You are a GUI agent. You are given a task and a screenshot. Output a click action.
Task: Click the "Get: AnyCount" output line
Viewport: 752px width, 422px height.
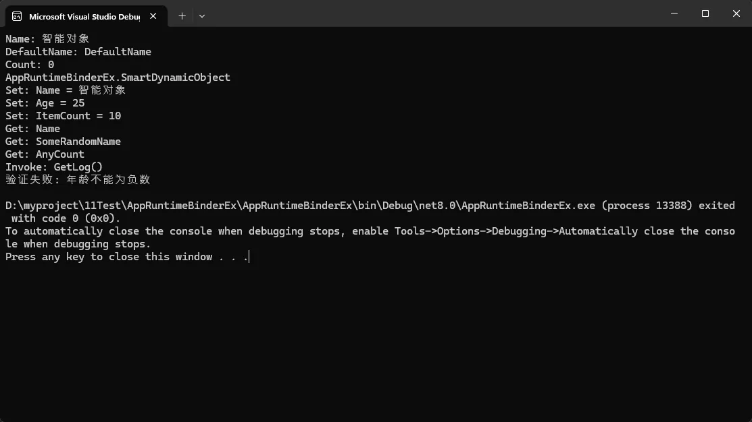pos(45,154)
